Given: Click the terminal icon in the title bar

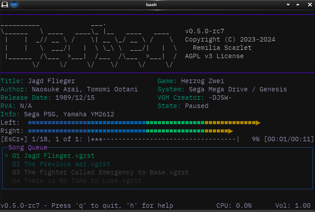Looking at the screenshot, I should (5, 4).
